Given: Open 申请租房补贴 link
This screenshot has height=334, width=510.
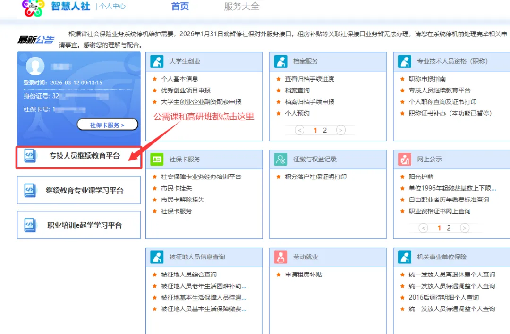Looking at the screenshot, I should pyautogui.click(x=304, y=275).
